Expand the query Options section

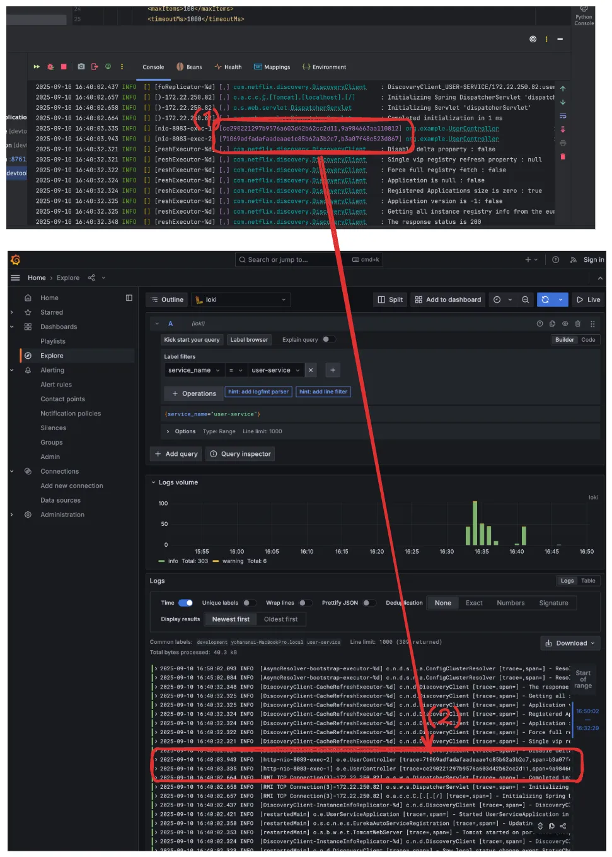(x=181, y=431)
